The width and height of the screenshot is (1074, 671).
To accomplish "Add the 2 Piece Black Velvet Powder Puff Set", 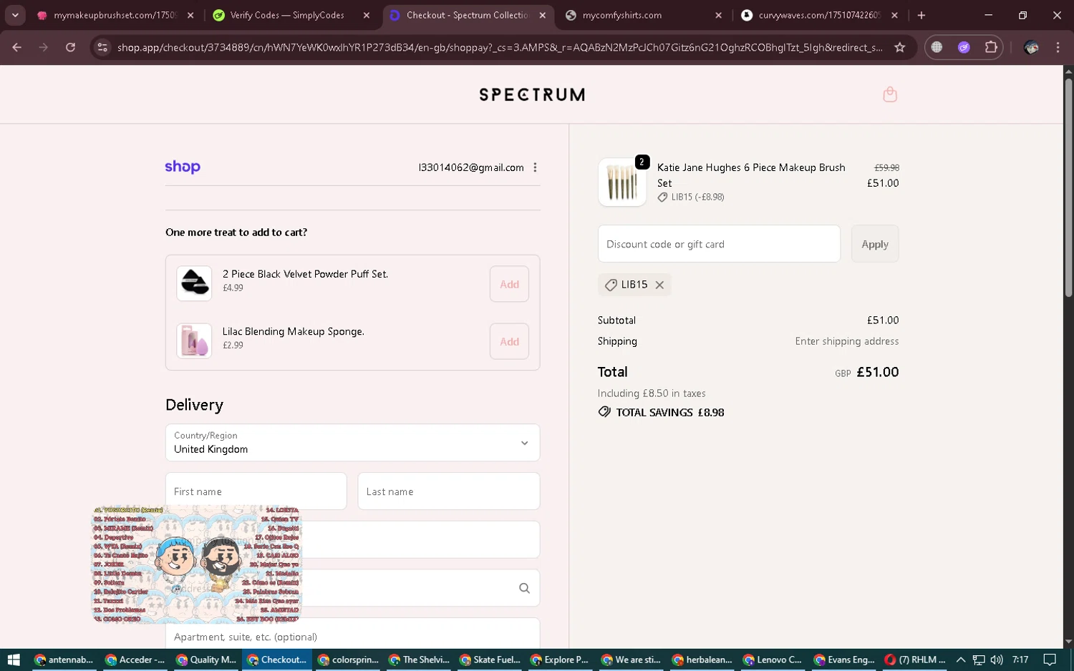I will point(509,284).
